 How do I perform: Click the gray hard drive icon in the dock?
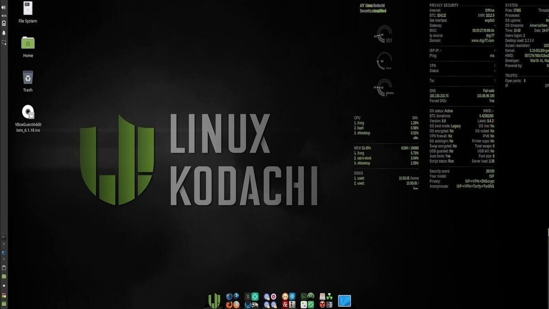[x=322, y=297]
